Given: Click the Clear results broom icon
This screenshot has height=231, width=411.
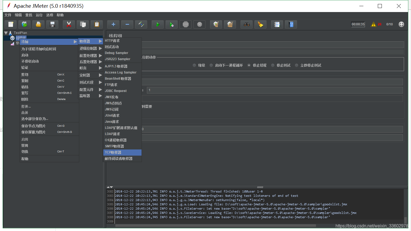Looking at the screenshot, I should point(216,24).
